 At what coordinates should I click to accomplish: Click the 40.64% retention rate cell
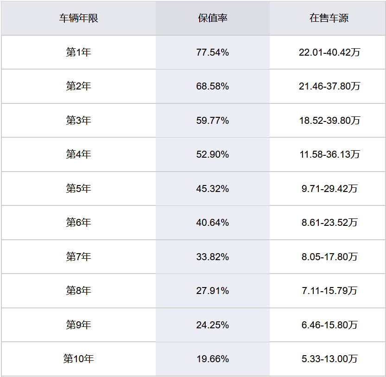point(213,223)
